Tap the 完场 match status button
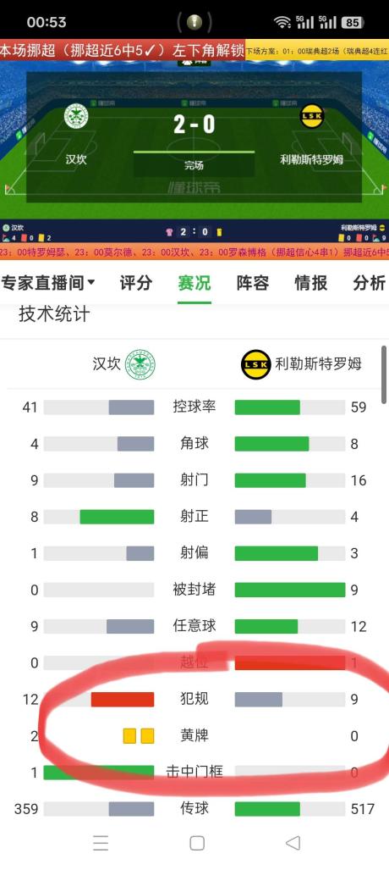The height and width of the screenshot is (870, 389). point(194,165)
